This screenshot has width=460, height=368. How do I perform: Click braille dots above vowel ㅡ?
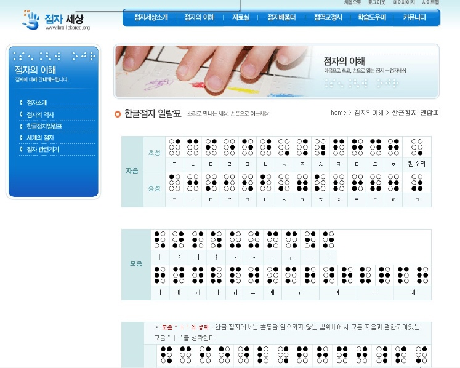pyautogui.click(x=310, y=239)
